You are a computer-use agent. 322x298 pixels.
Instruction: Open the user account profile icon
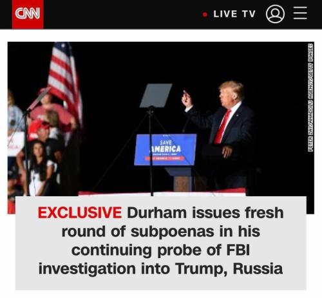(275, 14)
